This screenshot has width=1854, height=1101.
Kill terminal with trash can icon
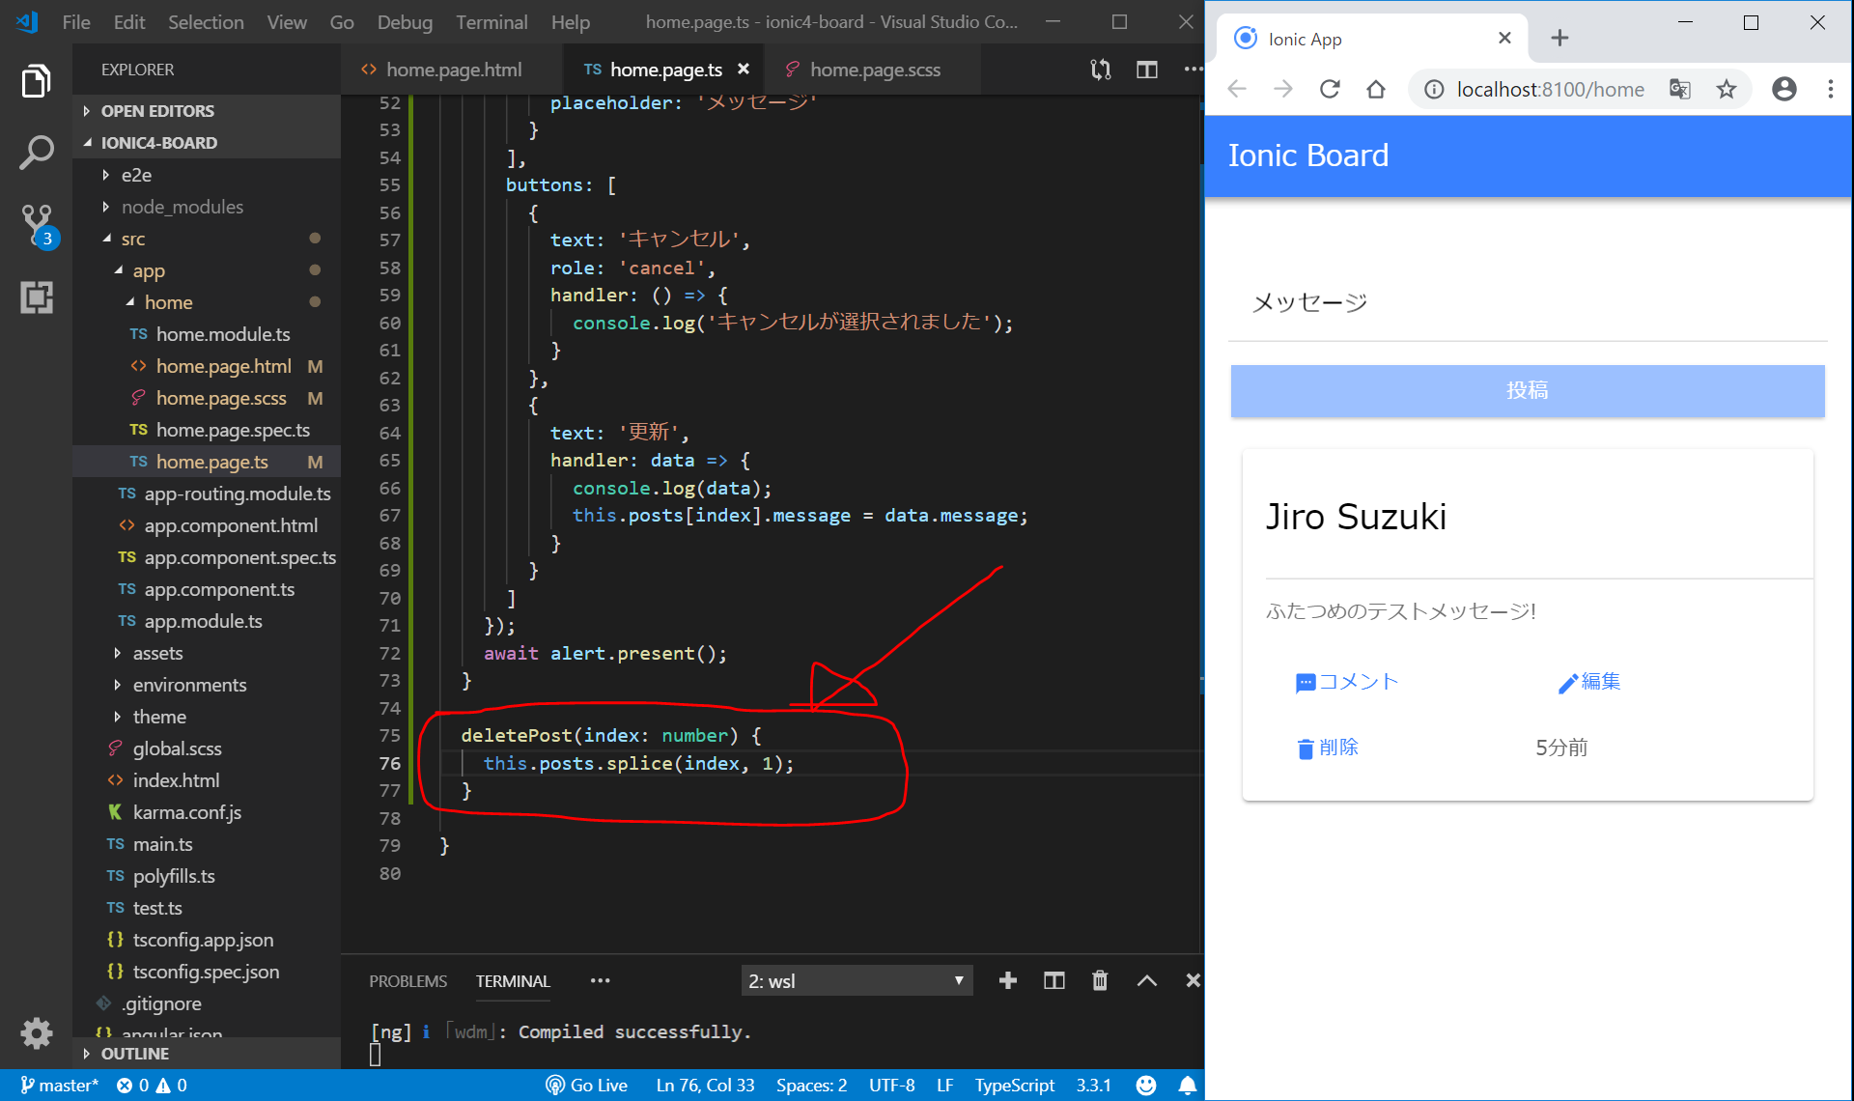(x=1099, y=981)
